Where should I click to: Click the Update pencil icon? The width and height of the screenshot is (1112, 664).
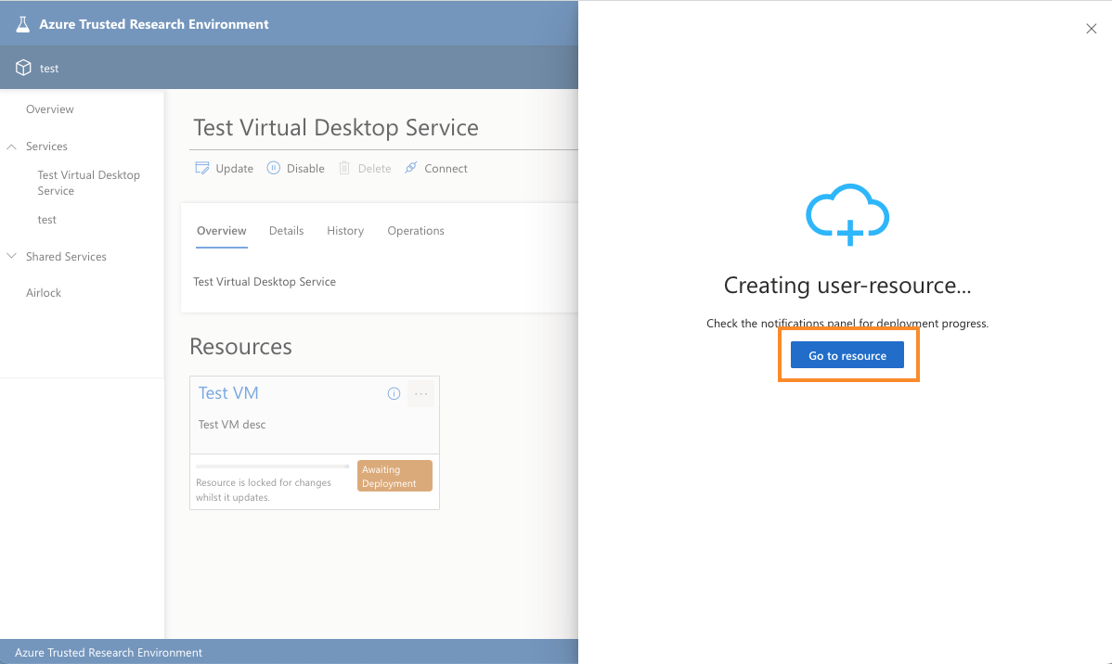[x=202, y=168]
